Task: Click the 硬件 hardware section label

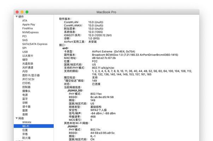Action: 21,17
